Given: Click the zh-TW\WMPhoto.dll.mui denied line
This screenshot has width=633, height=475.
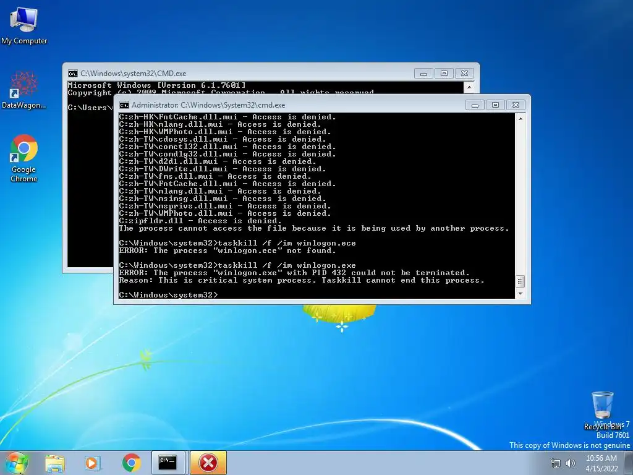Looking at the screenshot, I should point(225,213).
